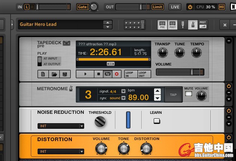Click the TRANSP knob

coord(163,52)
